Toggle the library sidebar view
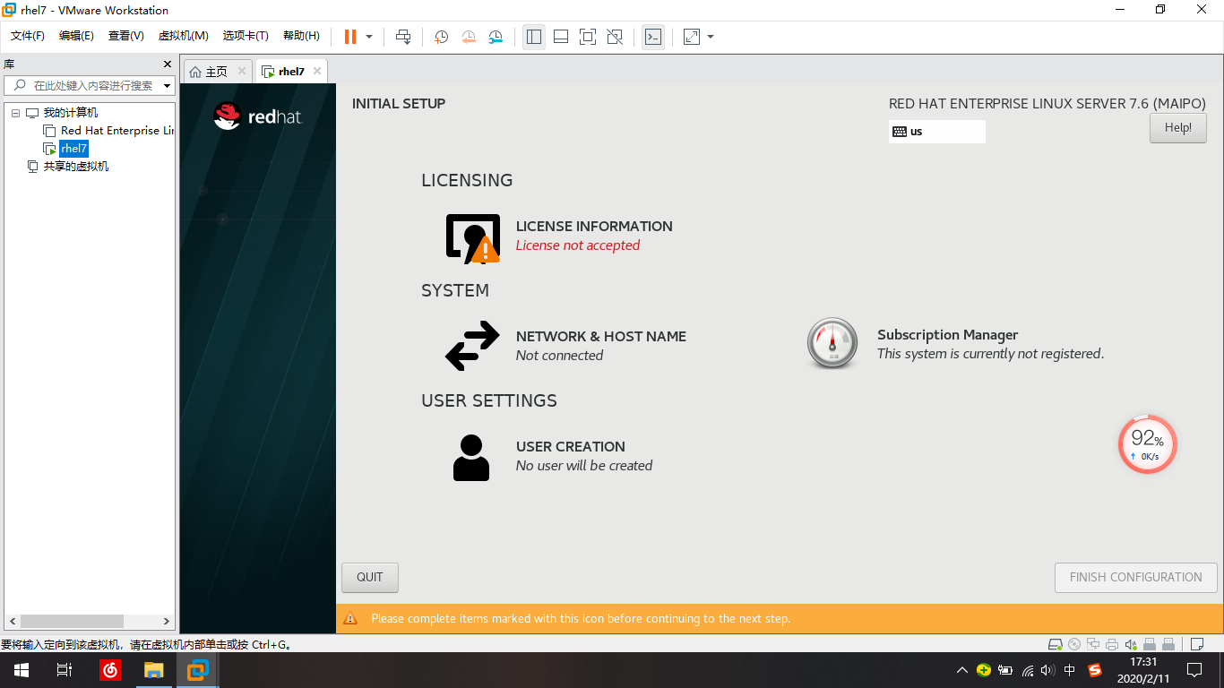The width and height of the screenshot is (1224, 688). pos(534,37)
